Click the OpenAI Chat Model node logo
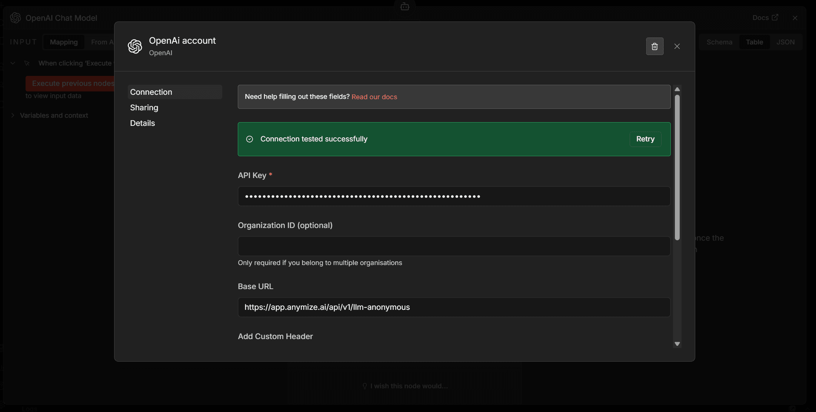 15,17
